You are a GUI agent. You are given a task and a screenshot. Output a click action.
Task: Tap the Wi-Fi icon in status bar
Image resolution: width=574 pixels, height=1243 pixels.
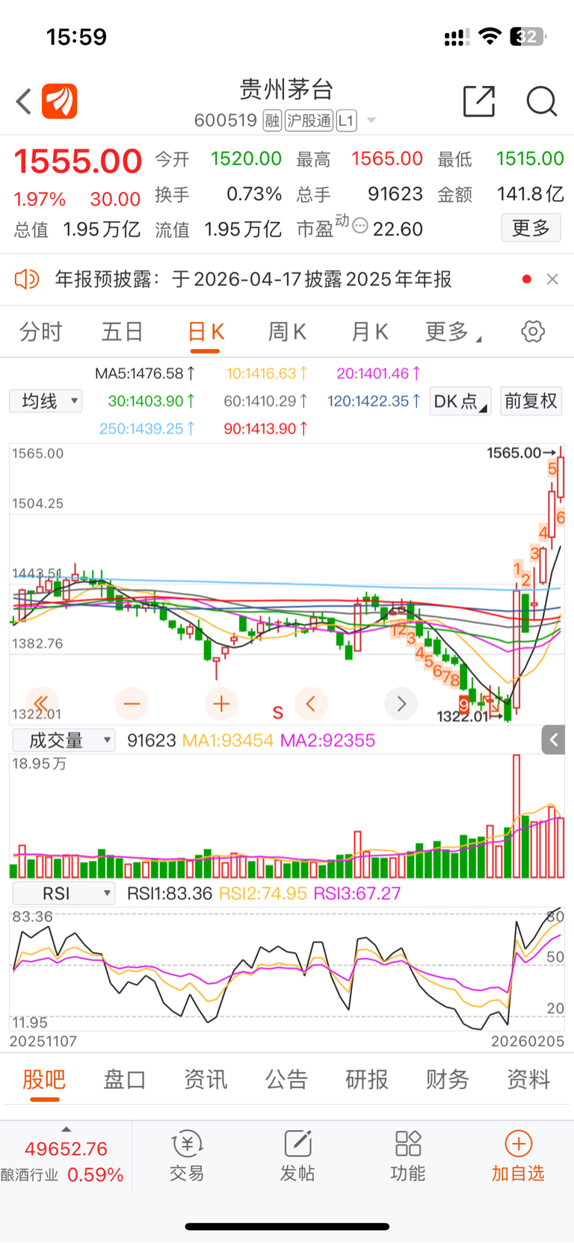click(490, 37)
